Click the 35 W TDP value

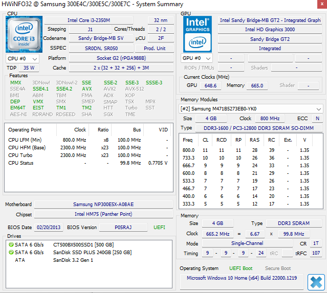(x=29, y=67)
